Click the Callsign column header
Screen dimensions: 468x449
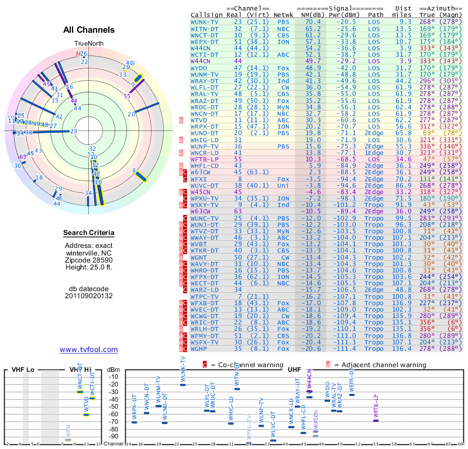pos(207,15)
